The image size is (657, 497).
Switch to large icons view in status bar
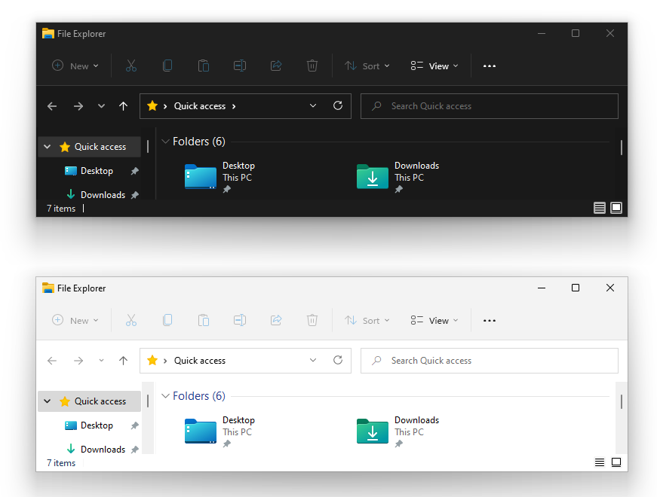pyautogui.click(x=616, y=208)
